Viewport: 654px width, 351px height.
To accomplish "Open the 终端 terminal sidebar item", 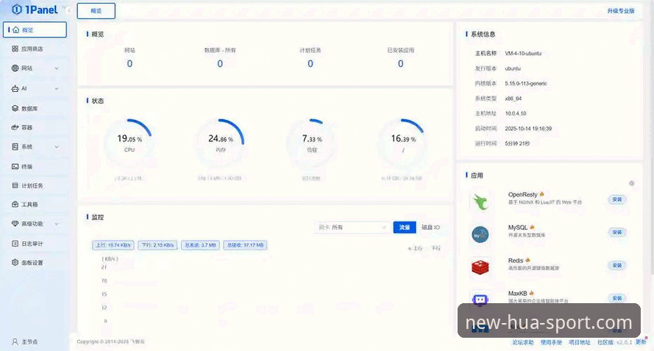I will click(x=35, y=166).
